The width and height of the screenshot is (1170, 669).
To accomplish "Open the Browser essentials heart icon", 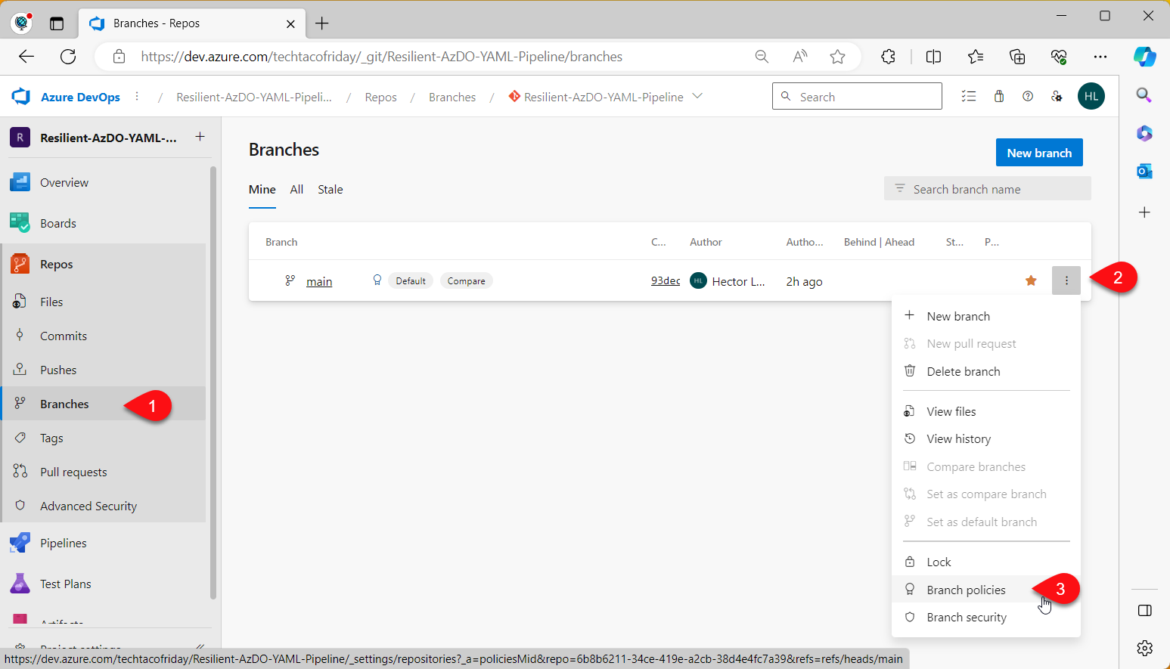I will [x=1059, y=57].
